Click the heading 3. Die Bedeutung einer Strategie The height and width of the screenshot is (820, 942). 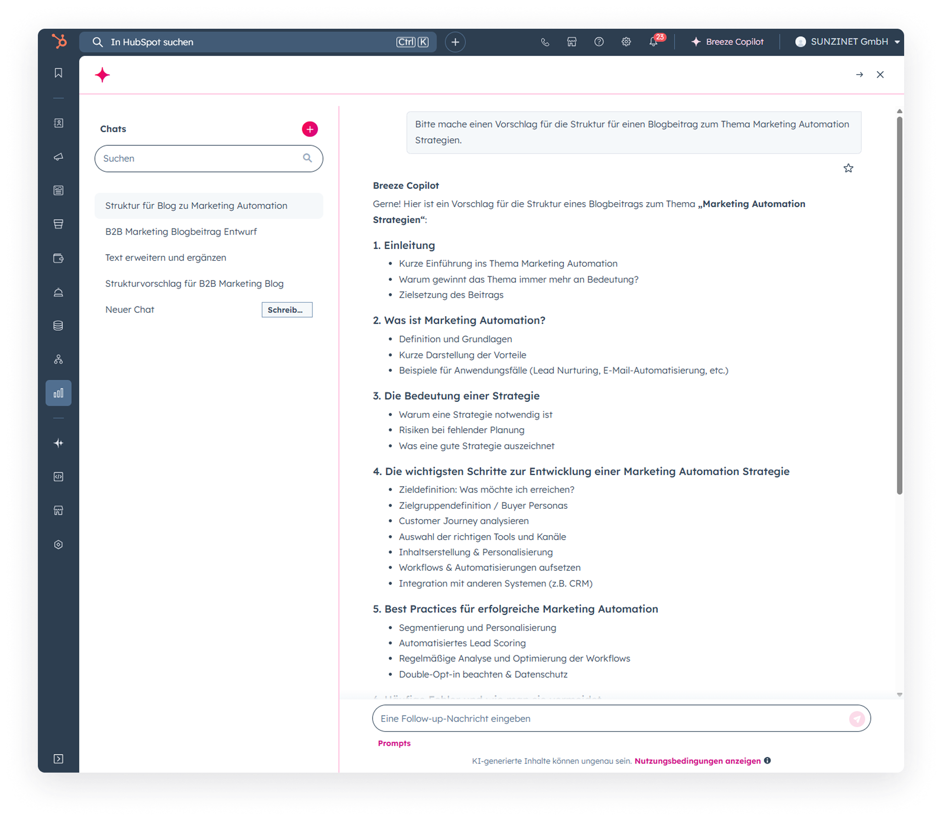[x=456, y=396]
